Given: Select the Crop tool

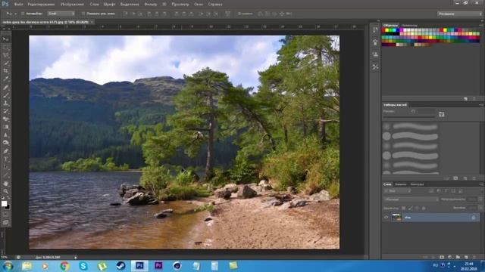Looking at the screenshot, I should pyautogui.click(x=5, y=71).
